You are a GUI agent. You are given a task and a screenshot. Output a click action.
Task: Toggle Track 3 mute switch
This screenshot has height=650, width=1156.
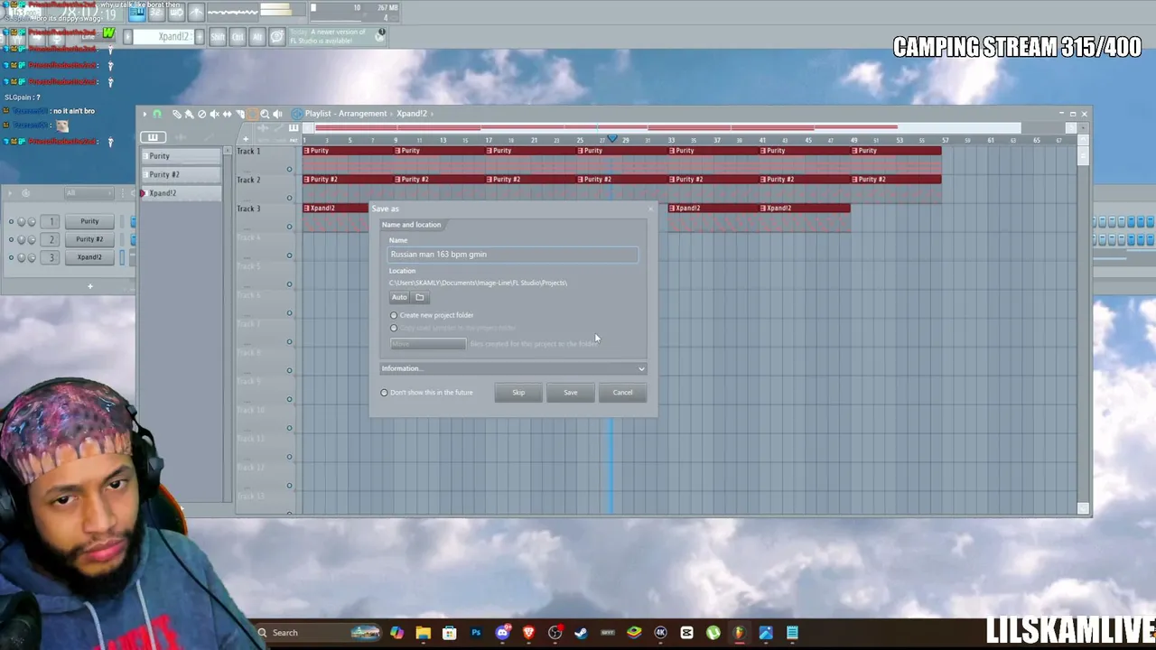290,227
